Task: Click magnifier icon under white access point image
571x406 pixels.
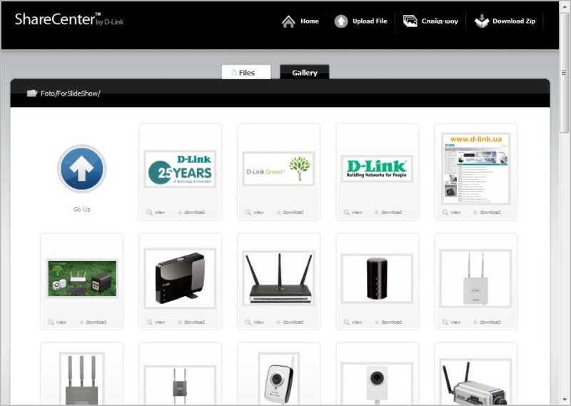Action: 445,323
